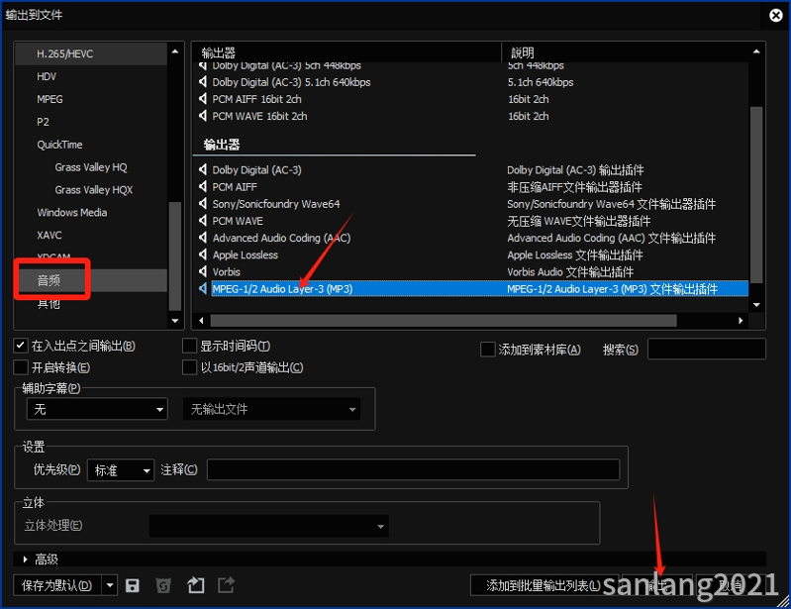The height and width of the screenshot is (609, 791).
Task: Select 音频 category
Action: tap(91, 280)
